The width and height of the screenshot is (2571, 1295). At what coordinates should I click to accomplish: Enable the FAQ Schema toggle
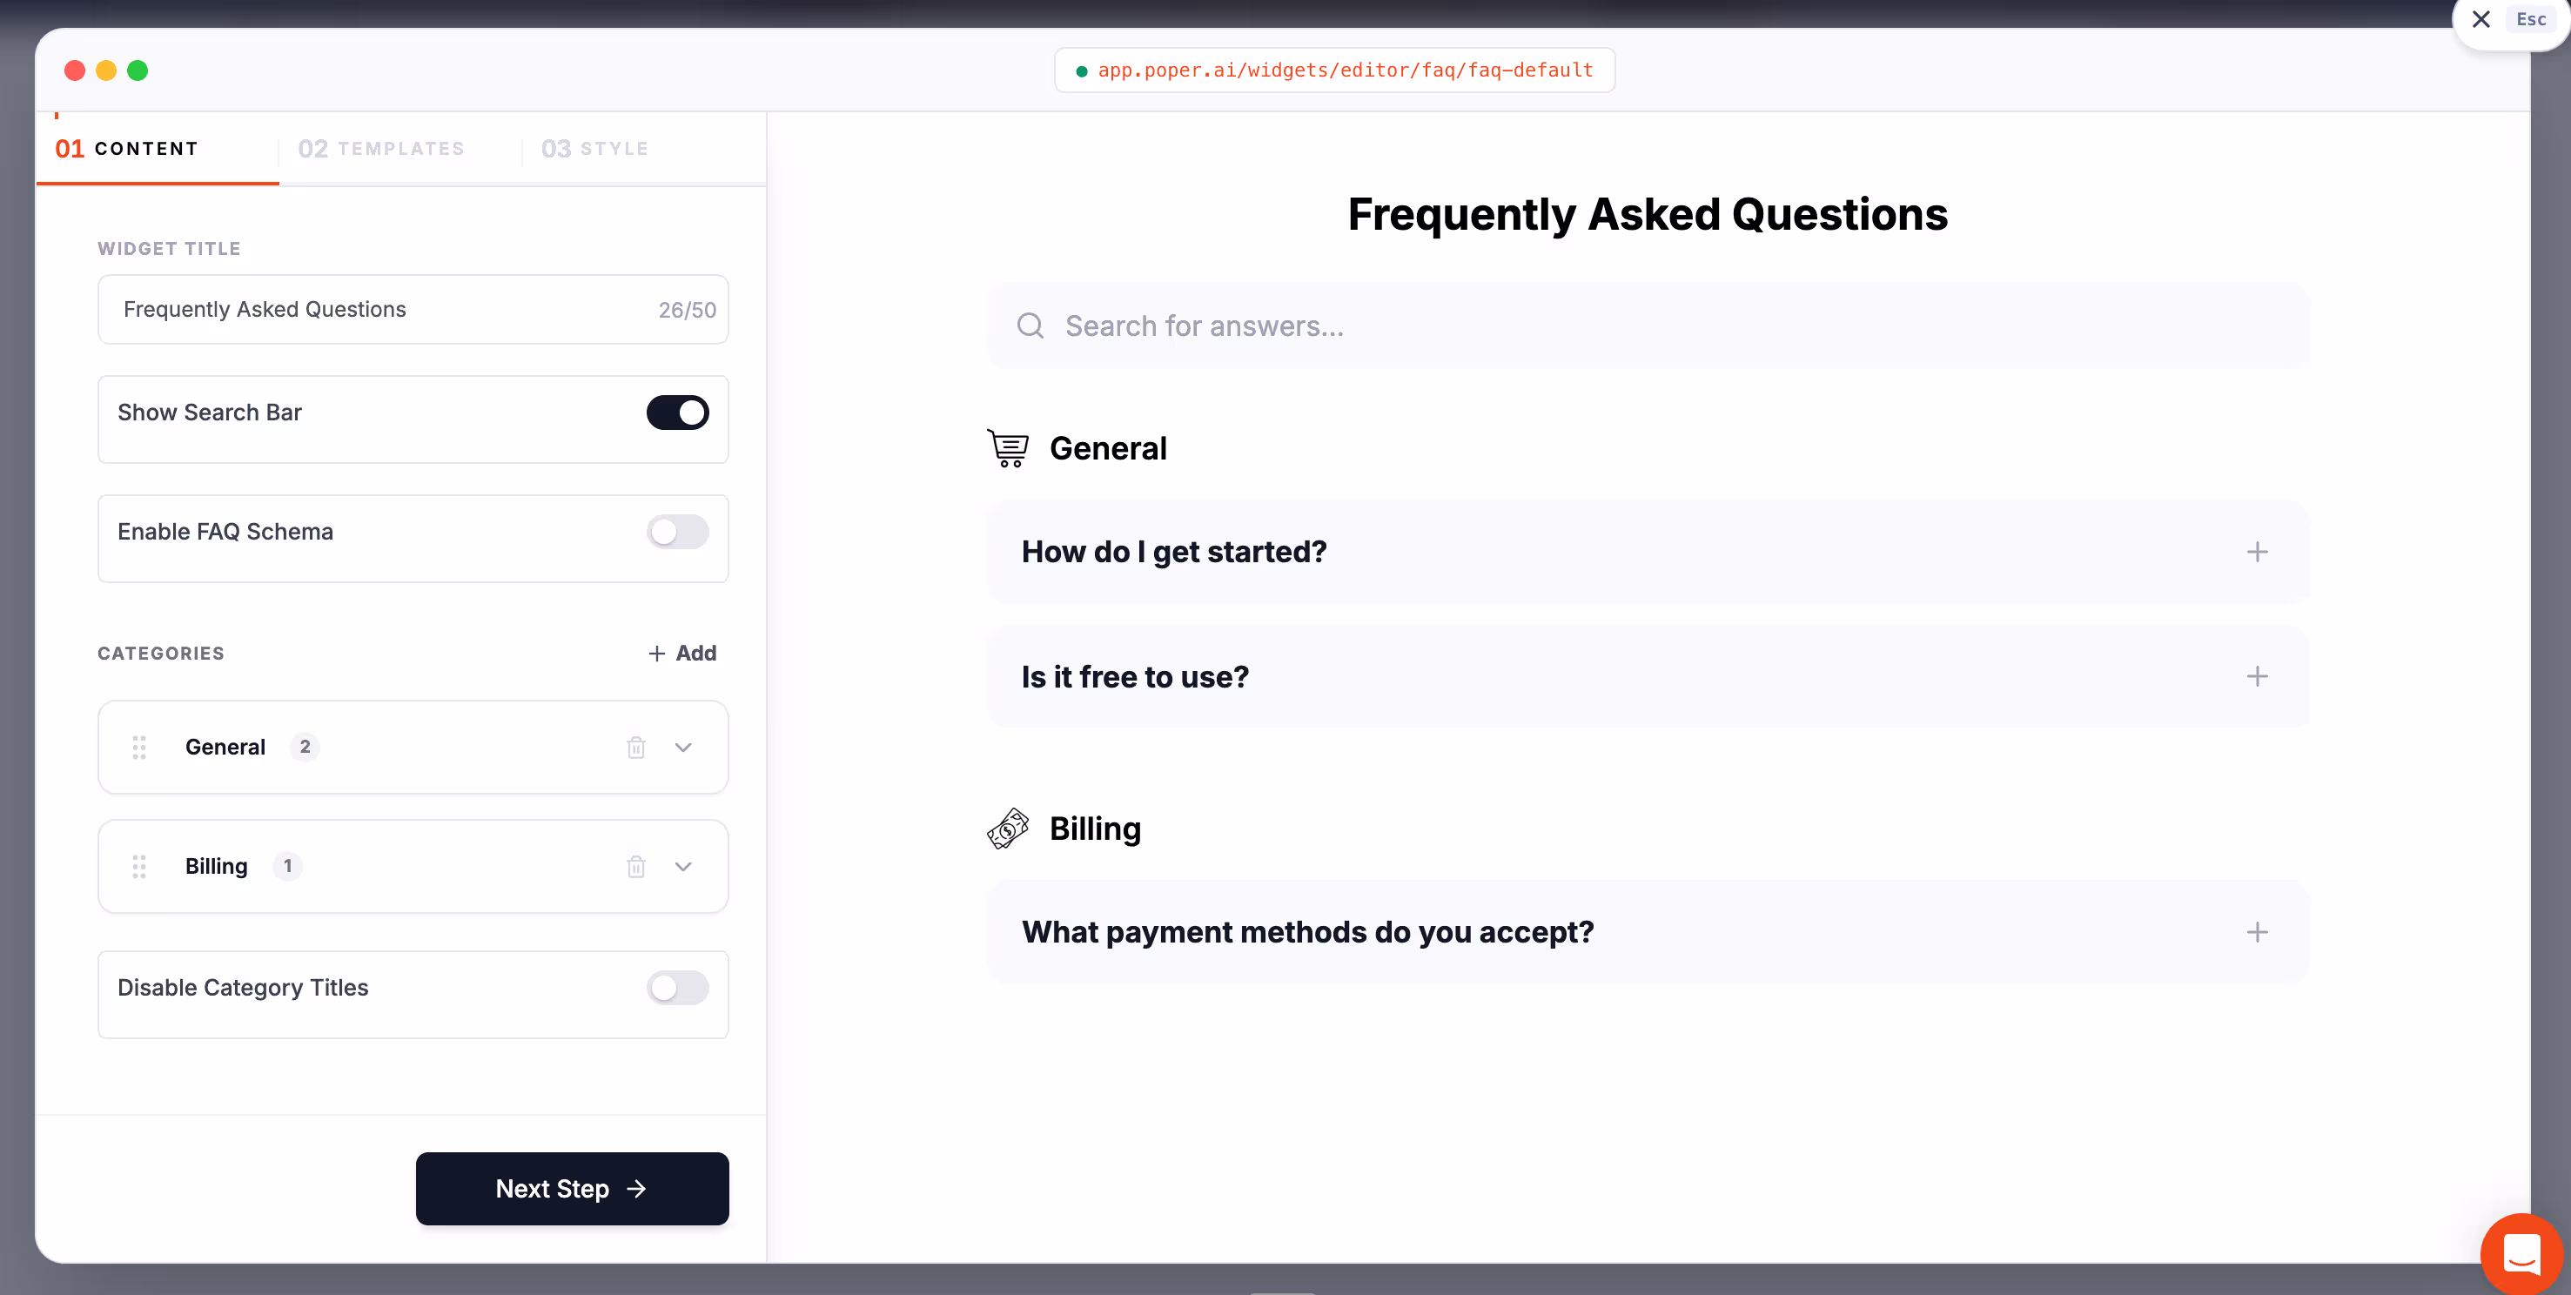coord(678,532)
